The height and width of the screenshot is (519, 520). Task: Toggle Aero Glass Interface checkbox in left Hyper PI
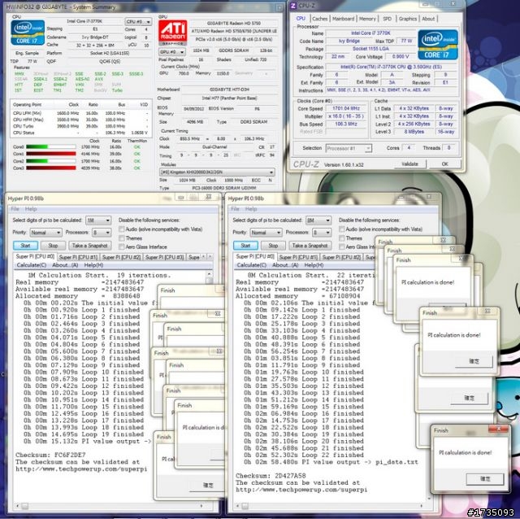122,246
